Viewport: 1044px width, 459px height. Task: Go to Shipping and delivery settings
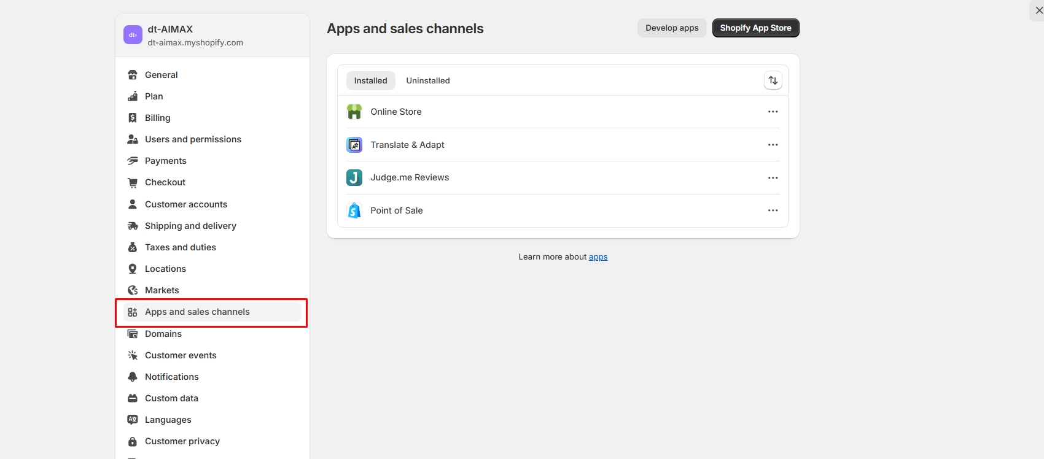(x=190, y=226)
